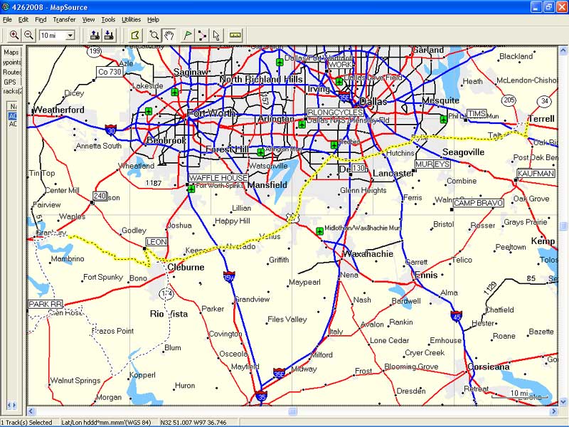Open the File menu

point(7,20)
